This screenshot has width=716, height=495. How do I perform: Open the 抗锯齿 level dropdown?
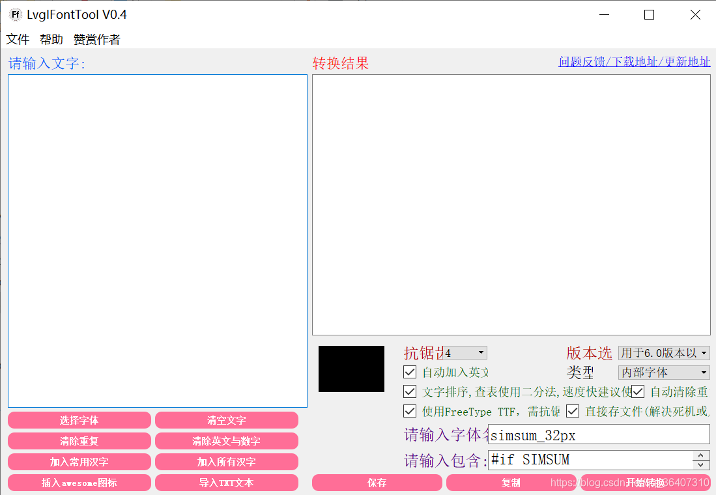(x=465, y=352)
